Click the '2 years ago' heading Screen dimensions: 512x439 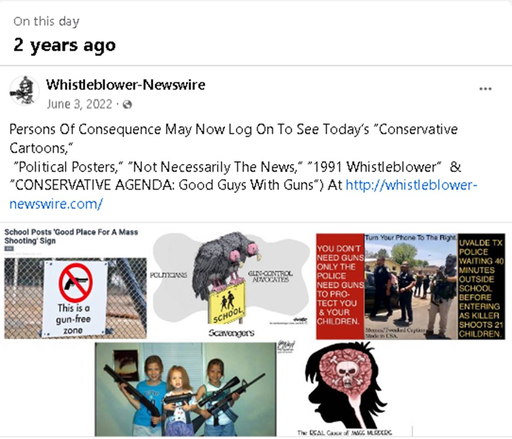point(64,45)
